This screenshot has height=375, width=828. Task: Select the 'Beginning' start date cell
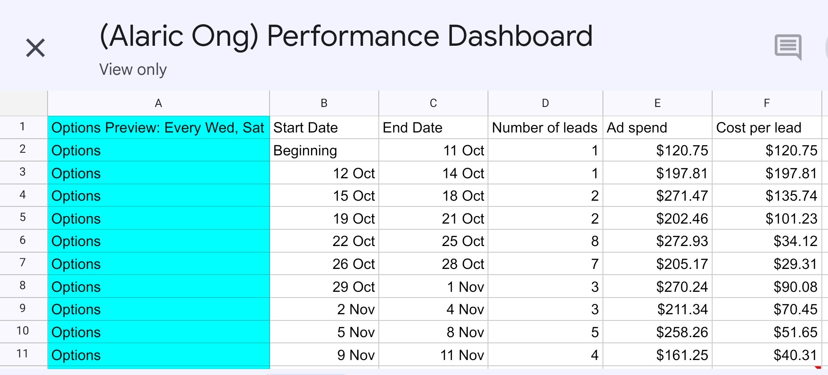tap(324, 151)
